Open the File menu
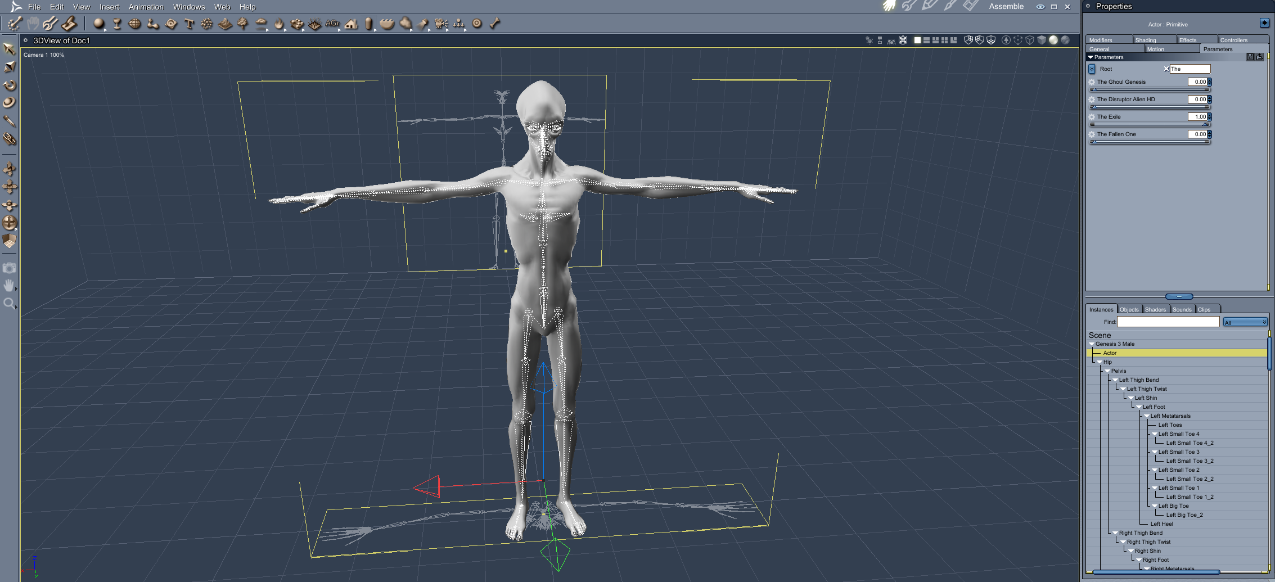 34,7
